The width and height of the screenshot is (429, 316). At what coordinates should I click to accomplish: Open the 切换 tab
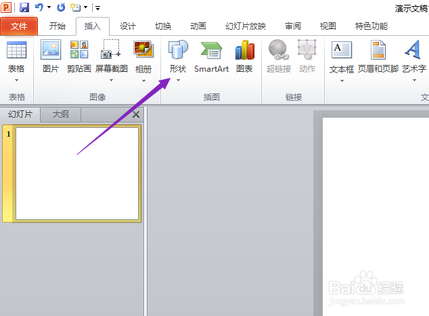tap(163, 26)
